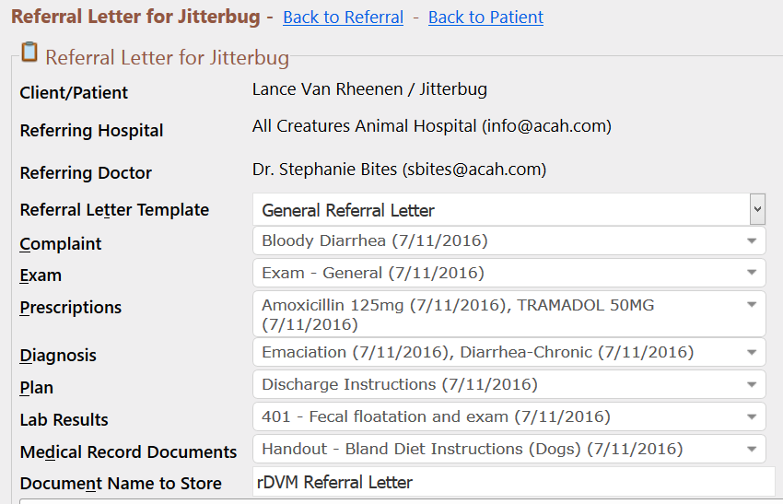Open the Prescriptions multi-select arrow
Image resolution: width=783 pixels, height=504 pixels.
tap(752, 305)
